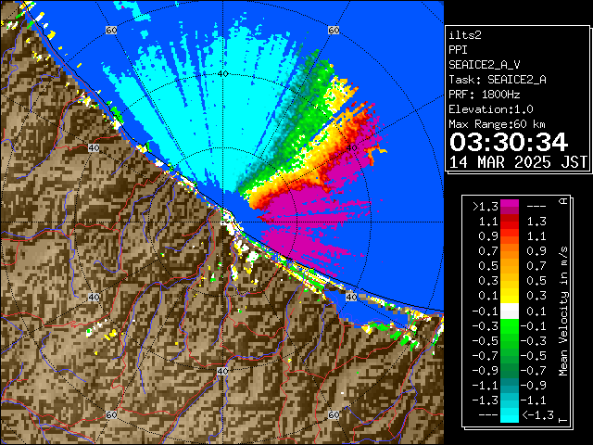593x445 pixels.
Task: Click the northwest '60' range ring label
Action: click(x=111, y=30)
